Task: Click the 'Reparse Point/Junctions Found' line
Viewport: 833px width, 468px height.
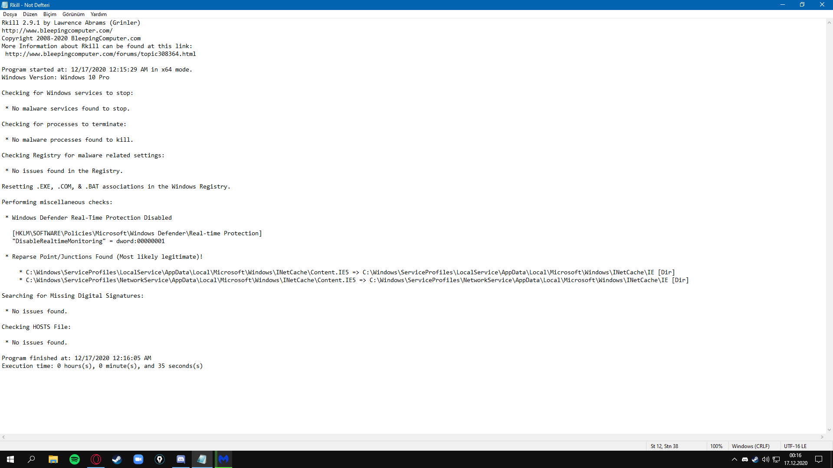Action: (x=104, y=257)
